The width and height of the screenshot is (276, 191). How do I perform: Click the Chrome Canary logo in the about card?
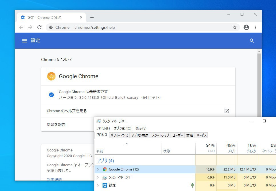pos(51,76)
